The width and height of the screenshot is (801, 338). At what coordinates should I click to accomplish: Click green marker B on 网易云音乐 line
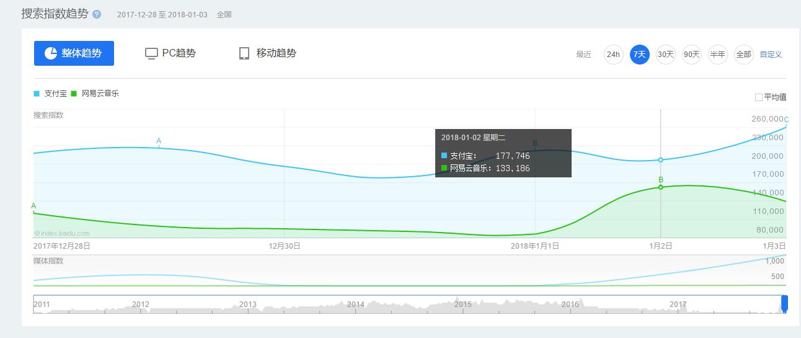tap(661, 180)
